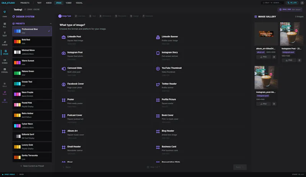Select the Instagram Post camera icon
The image size is (306, 177).
[63, 53]
